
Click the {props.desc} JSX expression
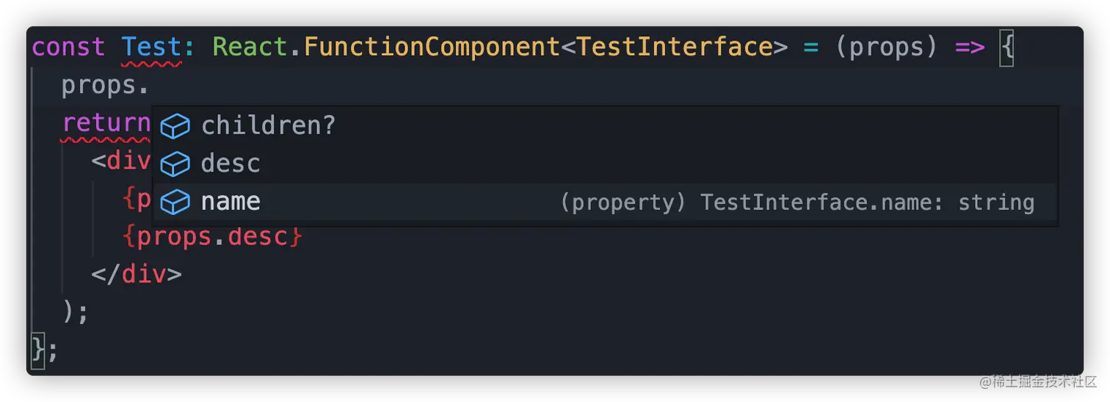pos(213,238)
